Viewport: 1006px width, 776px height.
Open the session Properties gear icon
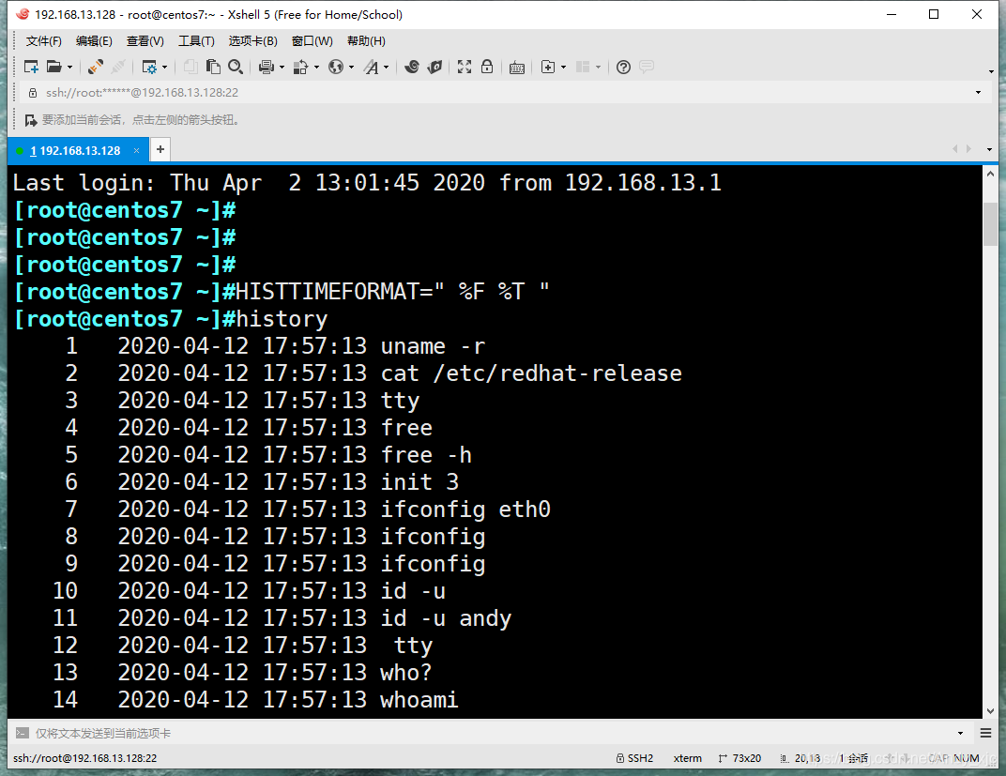click(x=149, y=67)
